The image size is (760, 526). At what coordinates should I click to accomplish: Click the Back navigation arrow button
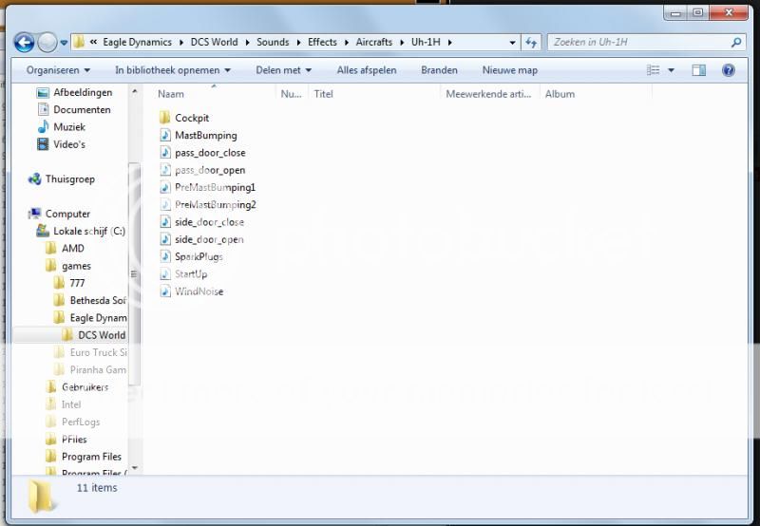tap(24, 43)
